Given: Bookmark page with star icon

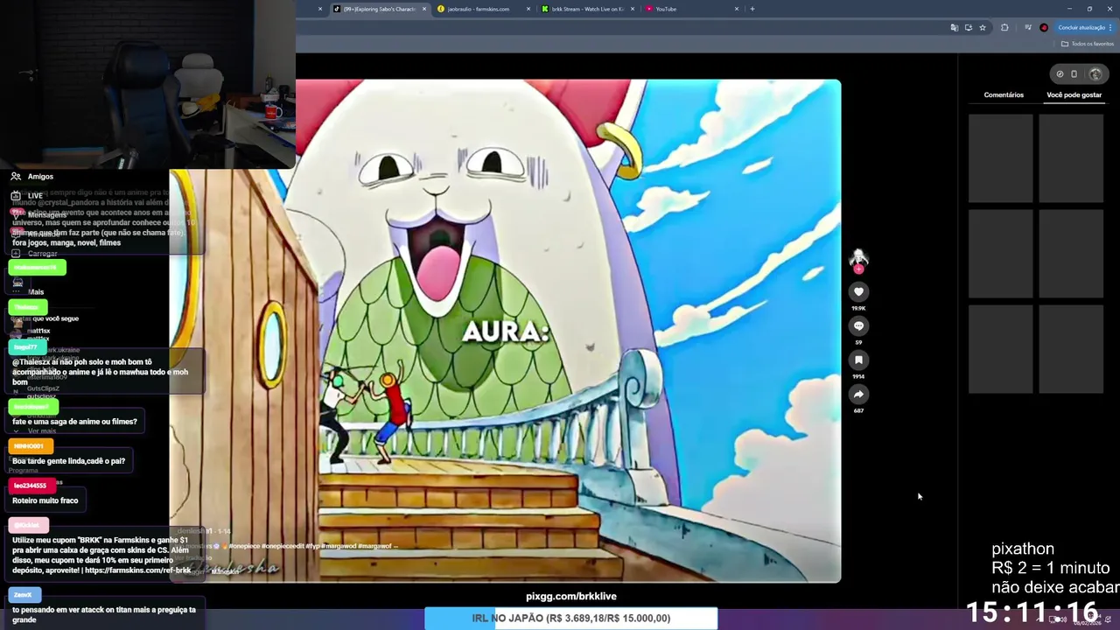Looking at the screenshot, I should pyautogui.click(x=983, y=27).
